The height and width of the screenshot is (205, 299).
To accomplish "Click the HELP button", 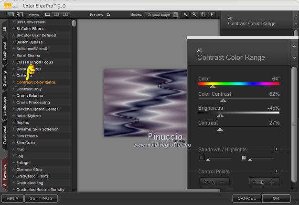I will click(12, 198).
